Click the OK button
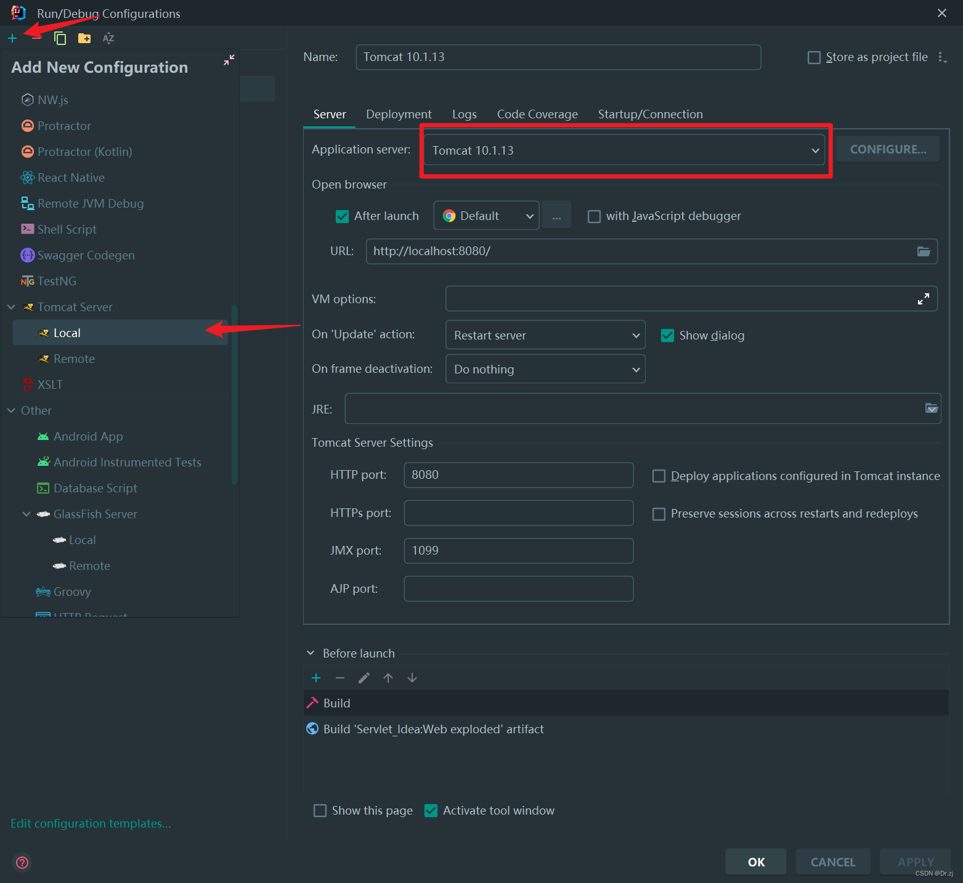This screenshot has width=963, height=883. pyautogui.click(x=756, y=862)
